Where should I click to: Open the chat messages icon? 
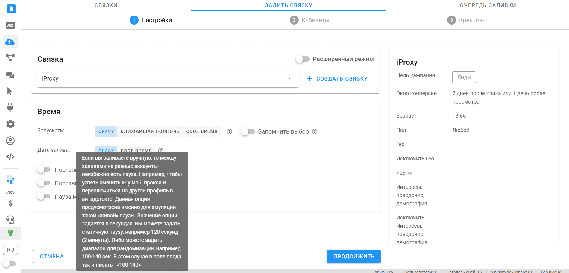tap(10, 75)
